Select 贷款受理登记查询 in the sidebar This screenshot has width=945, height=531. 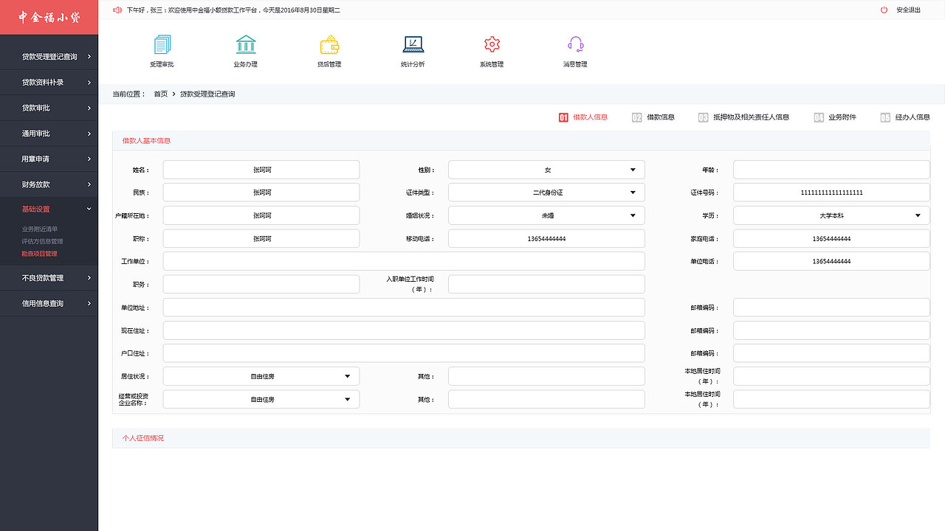(49, 57)
